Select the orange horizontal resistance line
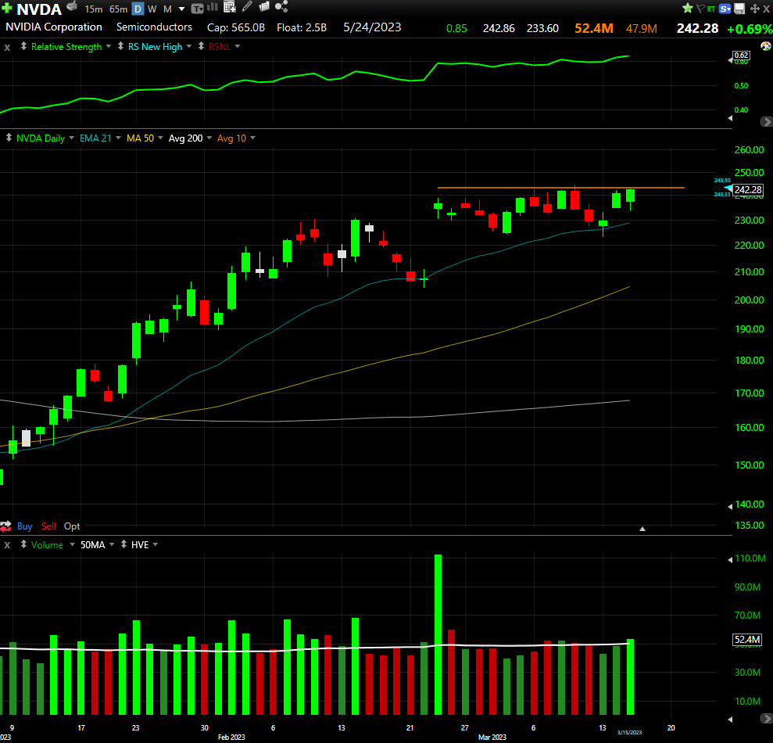The height and width of the screenshot is (743, 773). (561, 188)
